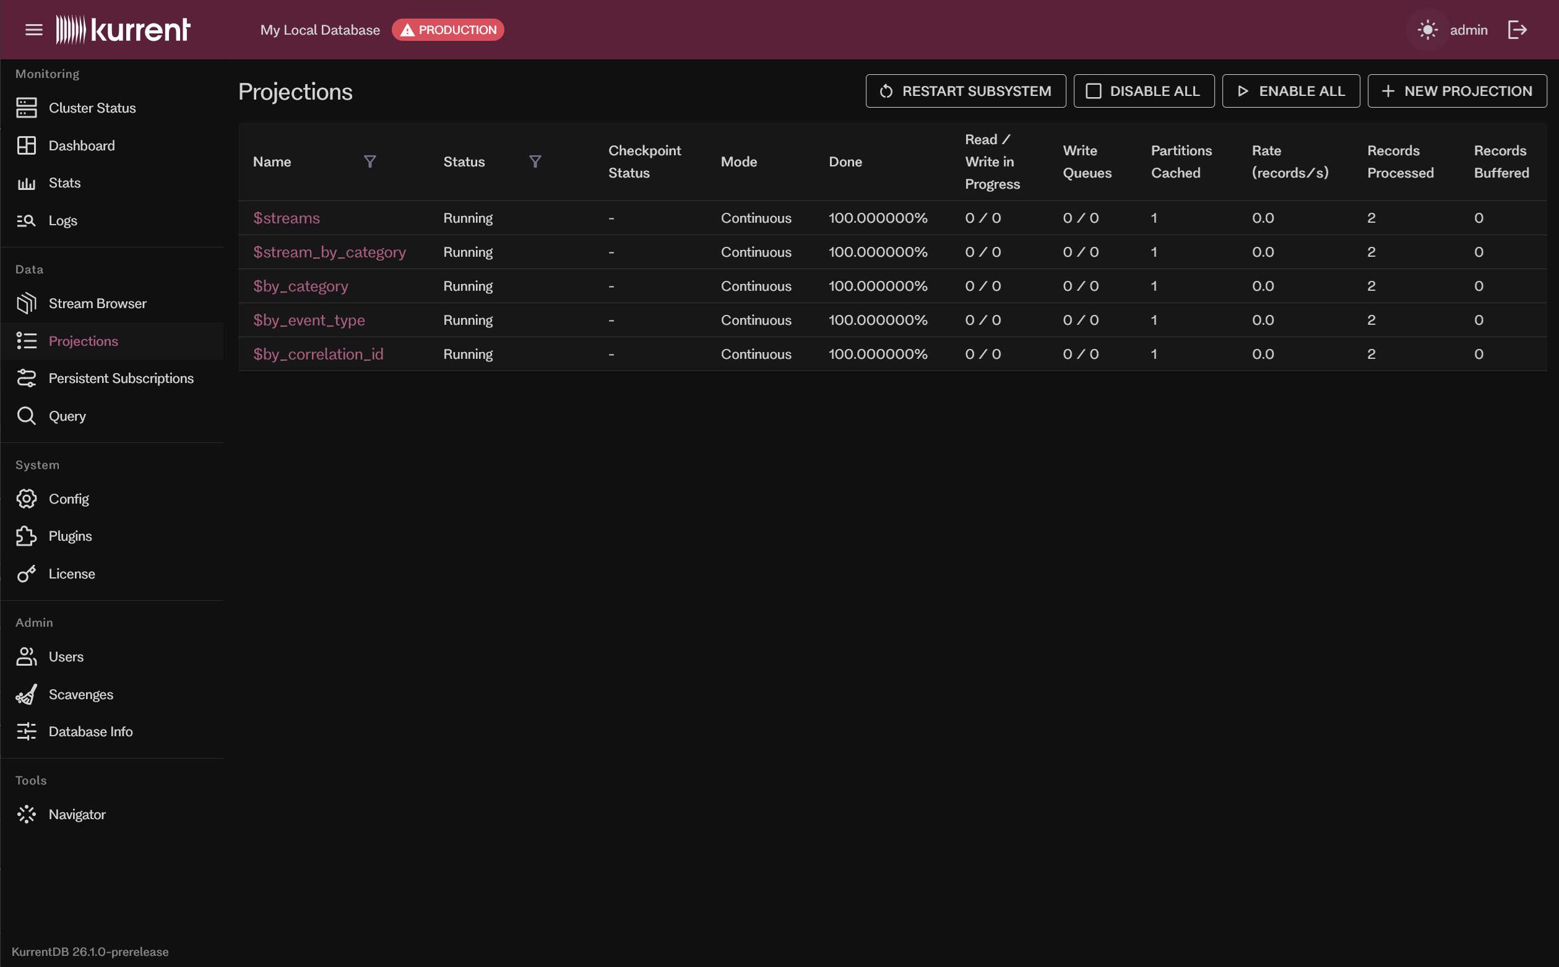This screenshot has width=1559, height=967.
Task: Open License key icon
Action: click(26, 574)
